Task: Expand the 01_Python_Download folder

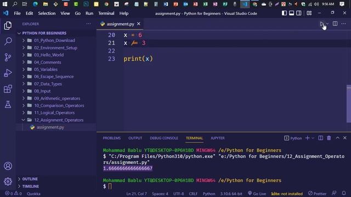Action: coord(24,40)
